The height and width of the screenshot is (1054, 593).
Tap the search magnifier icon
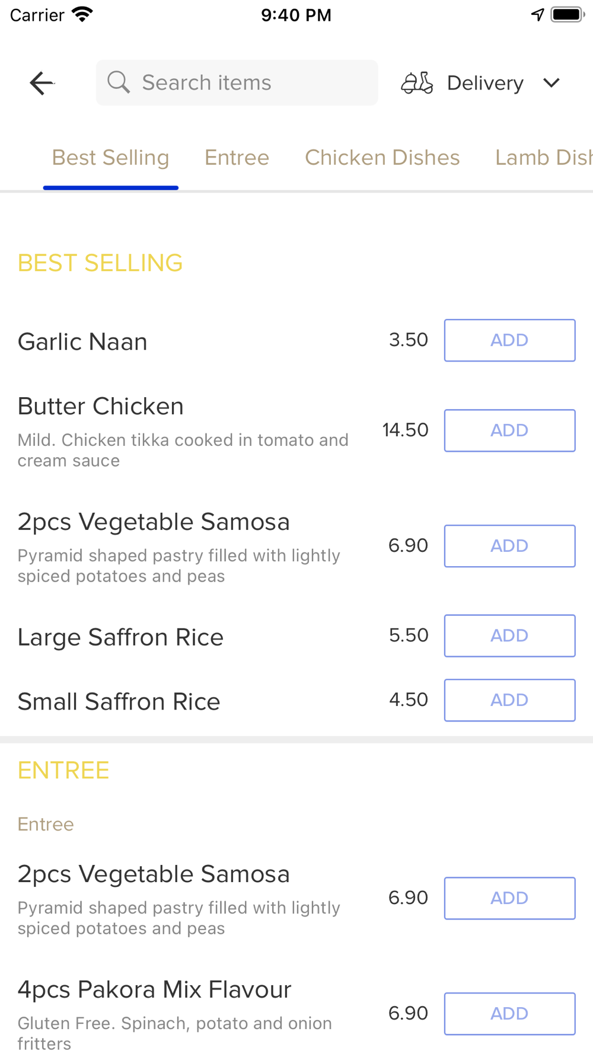pyautogui.click(x=119, y=82)
